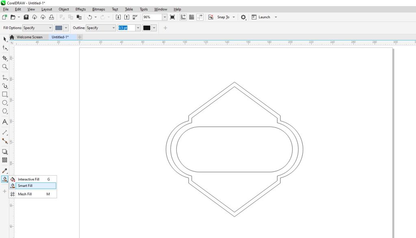Activate the Crop tool
Viewport: 416px width, 238px height.
pos(5,58)
